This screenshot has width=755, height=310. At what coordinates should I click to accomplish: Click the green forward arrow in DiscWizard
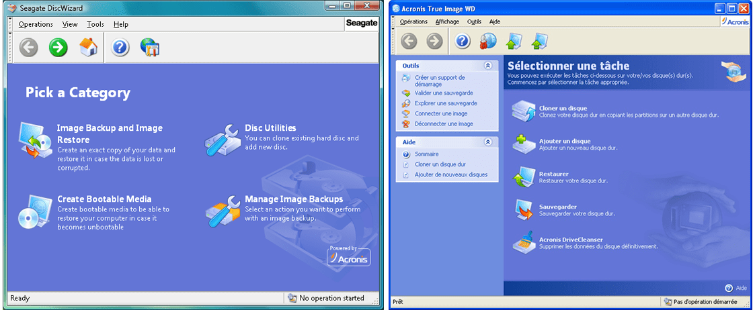(x=58, y=47)
